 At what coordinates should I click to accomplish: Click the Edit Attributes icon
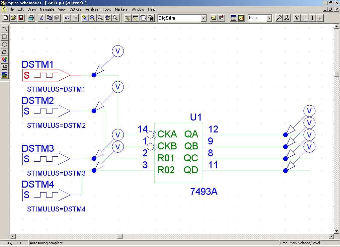[x=213, y=18]
